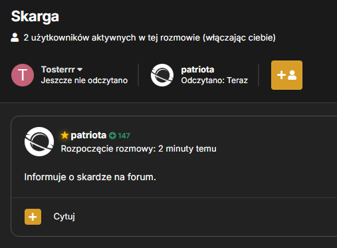Open patriota's name in the participants list
The image size is (337, 248).
point(197,70)
